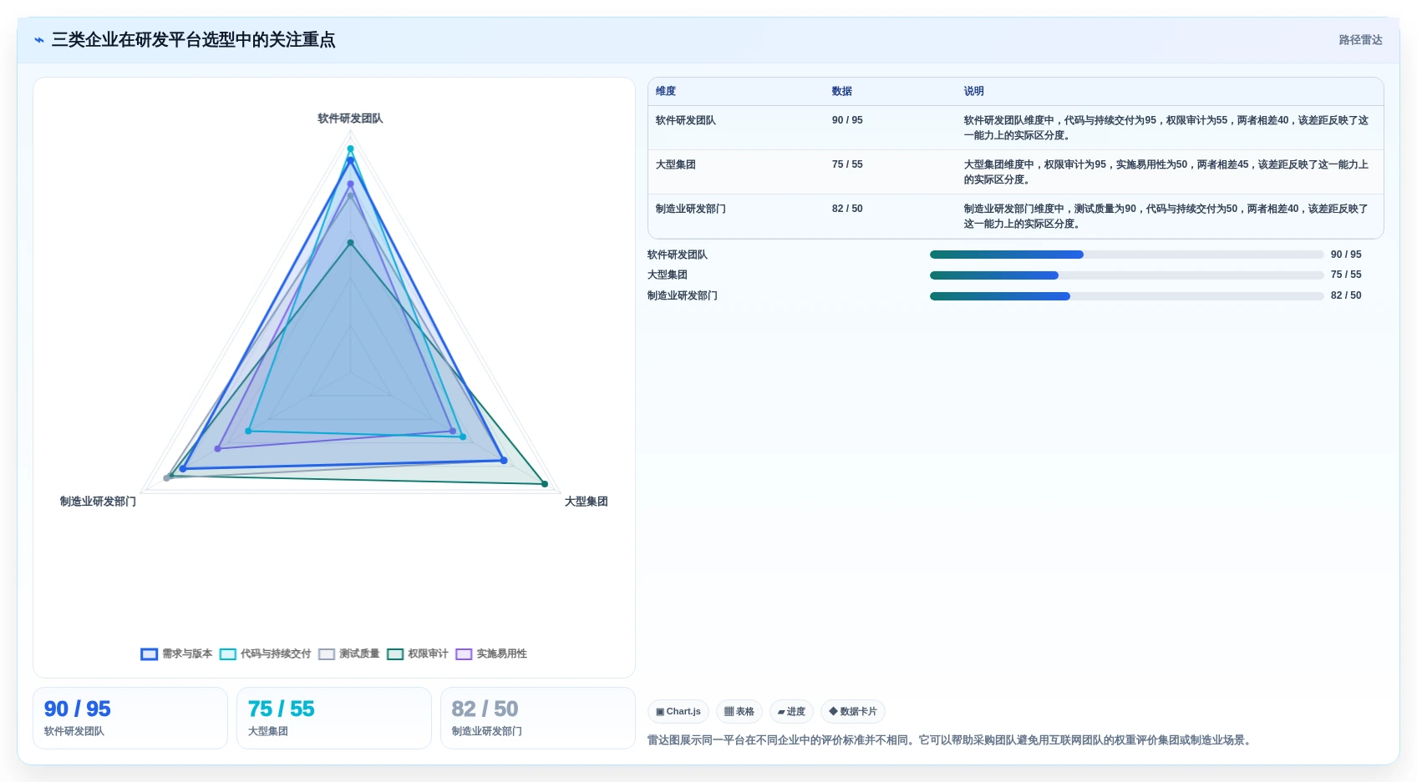The image size is (1417, 782).
Task: Toggle the 实施易用性 legend swatch
Action: [464, 654]
